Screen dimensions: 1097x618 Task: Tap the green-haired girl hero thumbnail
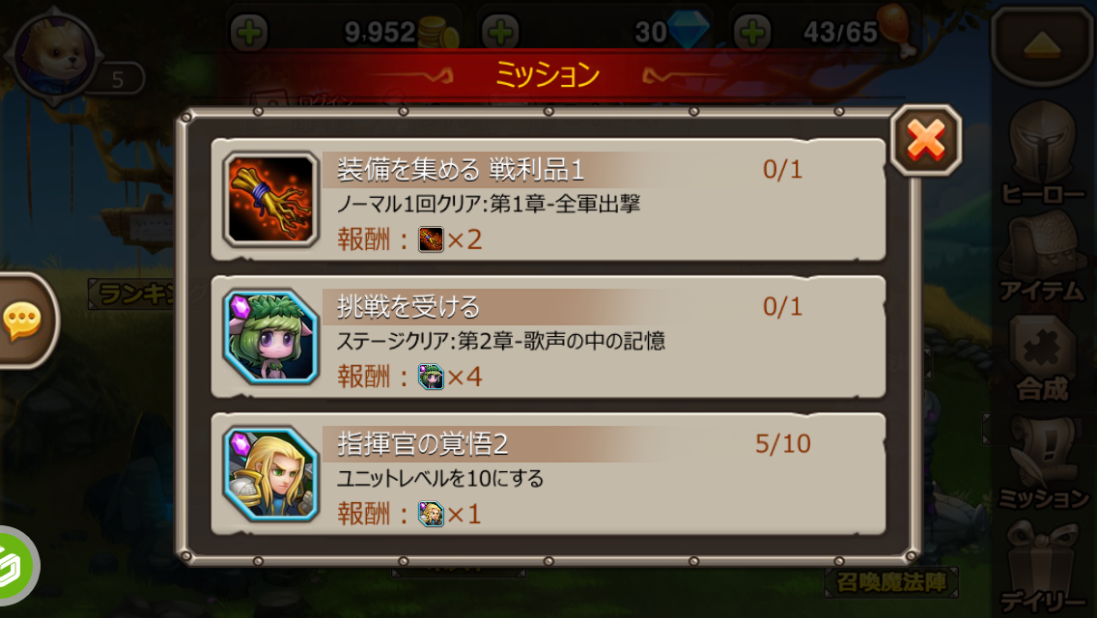tap(270, 337)
